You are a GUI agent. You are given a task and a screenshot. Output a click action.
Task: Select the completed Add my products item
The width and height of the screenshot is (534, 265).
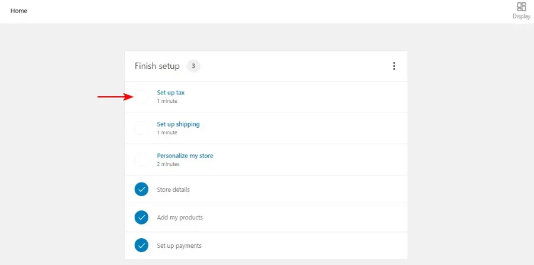pyautogui.click(x=180, y=217)
